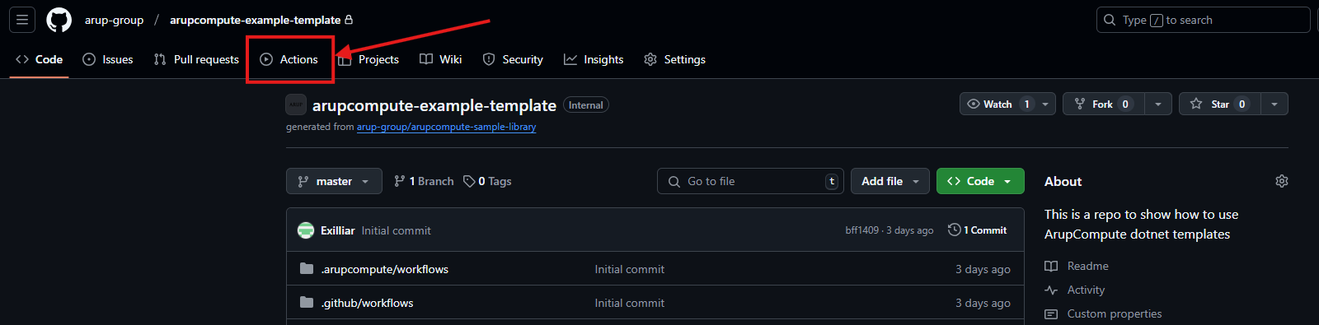Expand the Star lists dropdown arrow
The image size is (1319, 325).
coord(1274,104)
